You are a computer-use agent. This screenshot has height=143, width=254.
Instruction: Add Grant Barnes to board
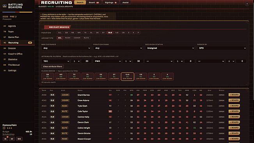point(234,95)
